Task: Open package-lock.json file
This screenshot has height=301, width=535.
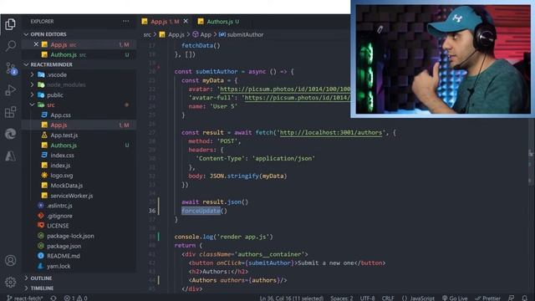Action: coord(70,236)
